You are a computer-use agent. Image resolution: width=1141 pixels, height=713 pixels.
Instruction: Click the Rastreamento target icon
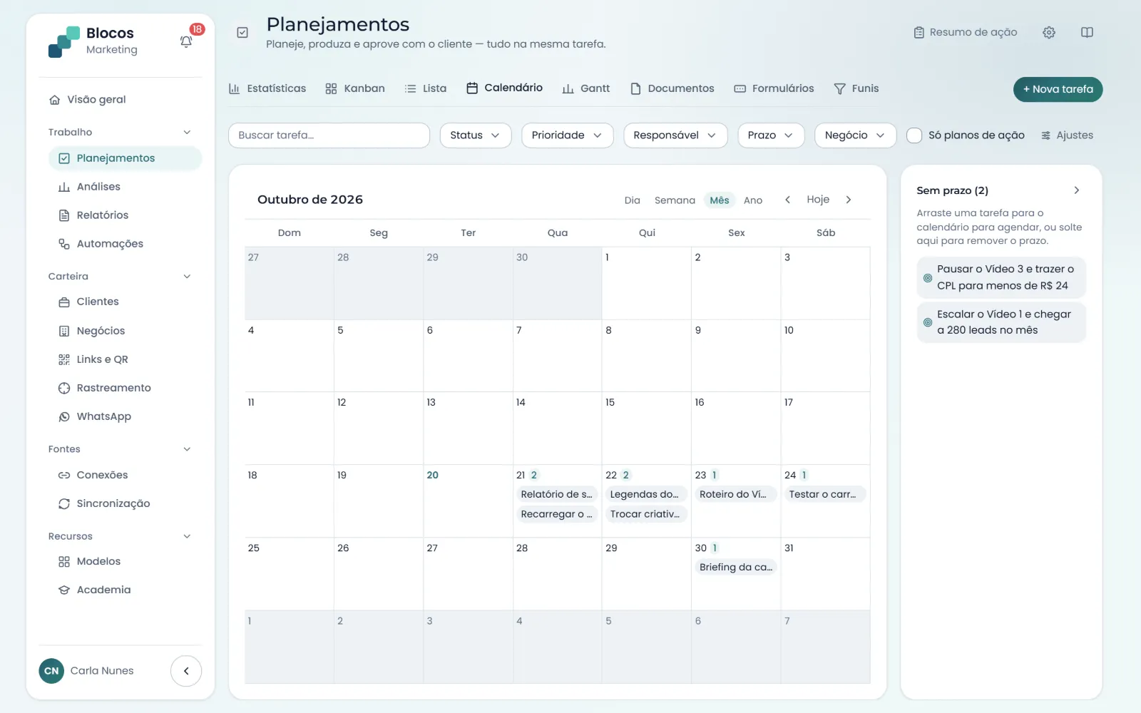[64, 388]
